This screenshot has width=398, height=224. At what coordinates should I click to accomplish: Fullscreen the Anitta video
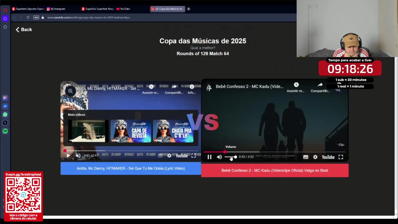coord(193,156)
